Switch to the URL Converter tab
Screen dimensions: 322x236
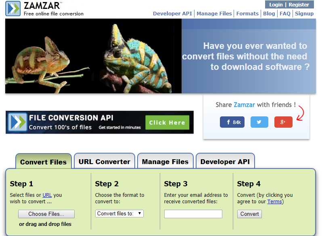pos(105,161)
